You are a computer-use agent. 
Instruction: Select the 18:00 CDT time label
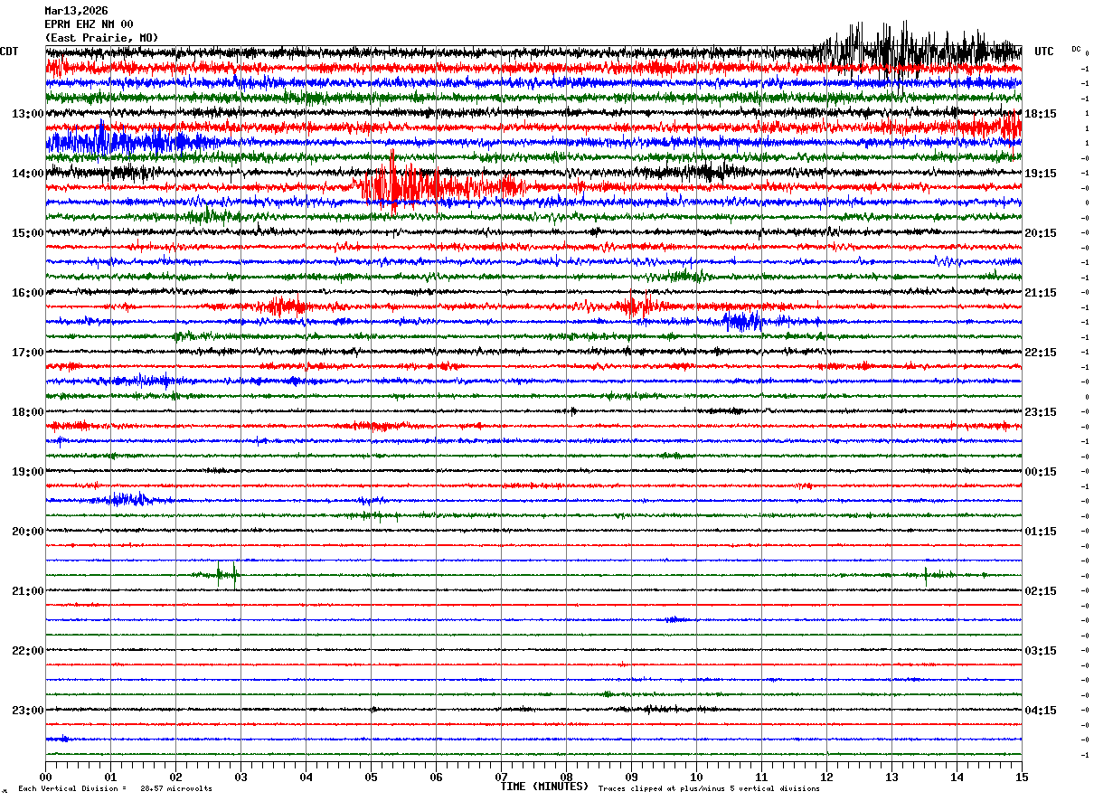click(27, 412)
